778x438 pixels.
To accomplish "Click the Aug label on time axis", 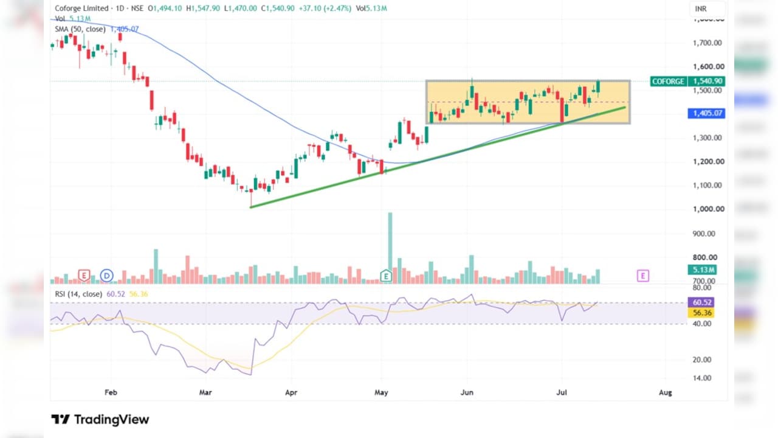I will click(x=666, y=393).
